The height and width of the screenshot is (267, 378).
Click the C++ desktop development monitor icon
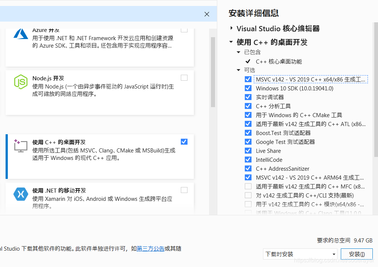(x=21, y=146)
